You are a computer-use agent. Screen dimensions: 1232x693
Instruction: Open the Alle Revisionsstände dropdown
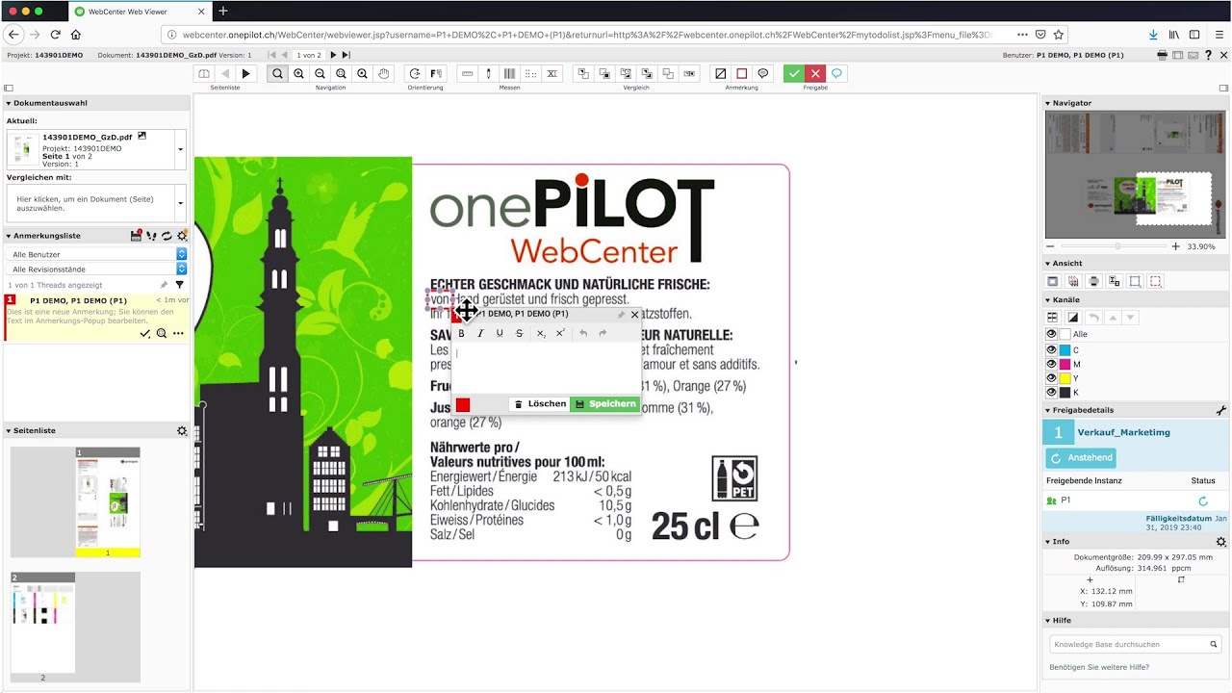tap(96, 269)
